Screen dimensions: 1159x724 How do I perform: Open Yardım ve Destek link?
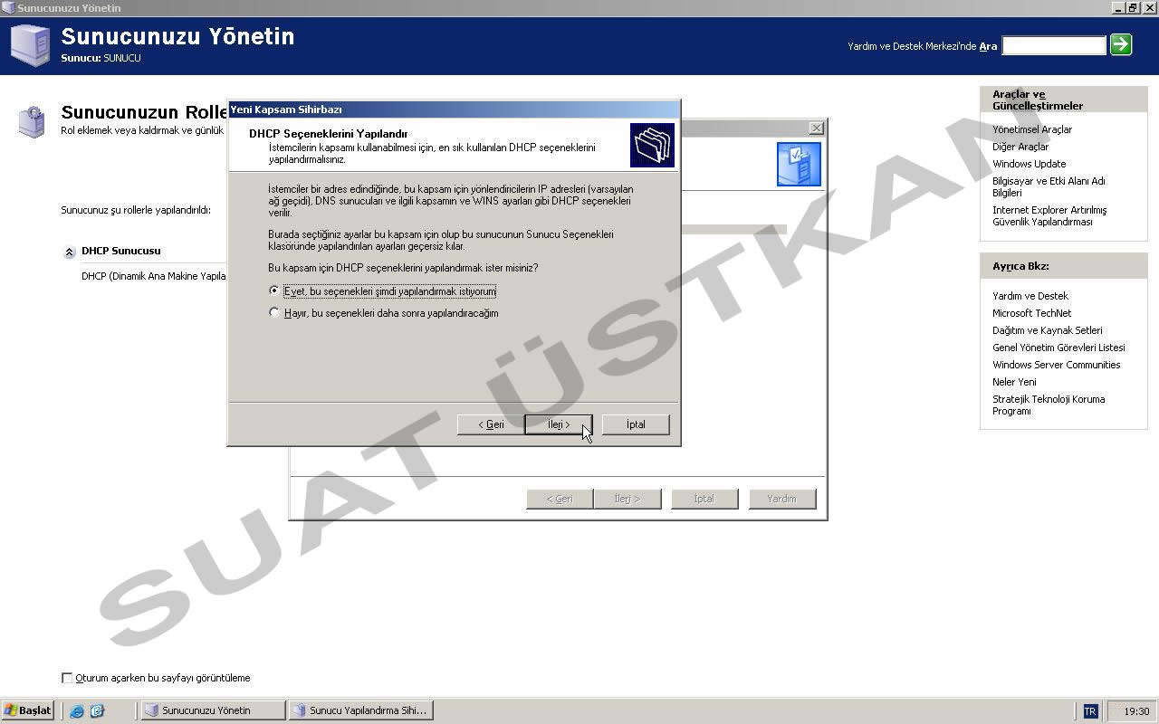(x=1030, y=296)
